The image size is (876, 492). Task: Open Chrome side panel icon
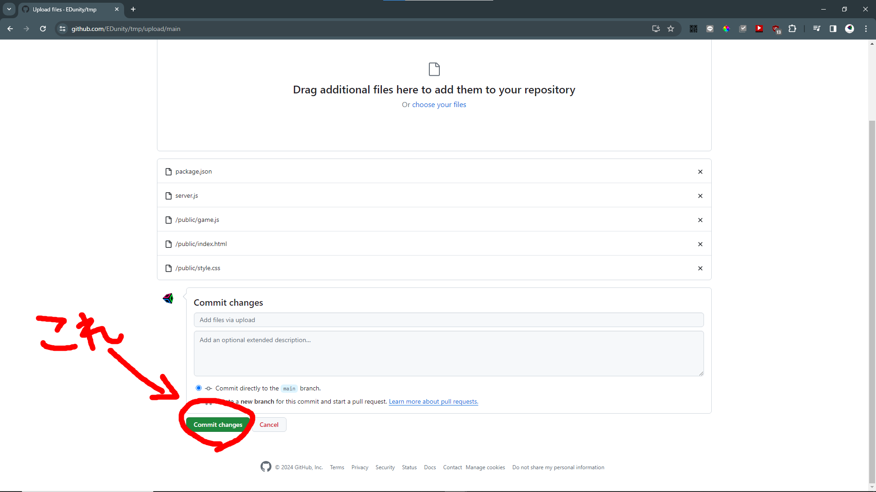pyautogui.click(x=833, y=29)
